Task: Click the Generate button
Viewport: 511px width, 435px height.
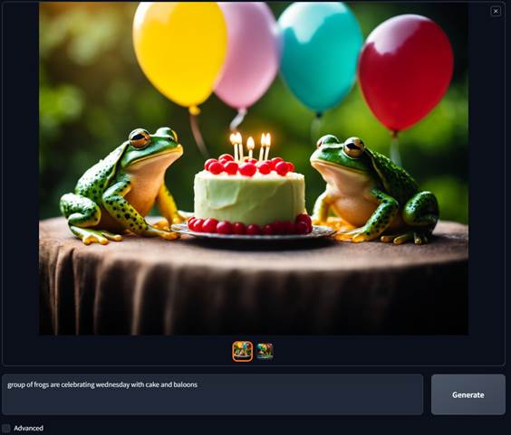Action: click(x=468, y=394)
